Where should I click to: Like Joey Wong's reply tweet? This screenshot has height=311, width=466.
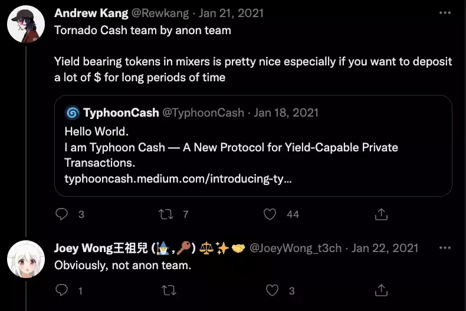point(272,290)
